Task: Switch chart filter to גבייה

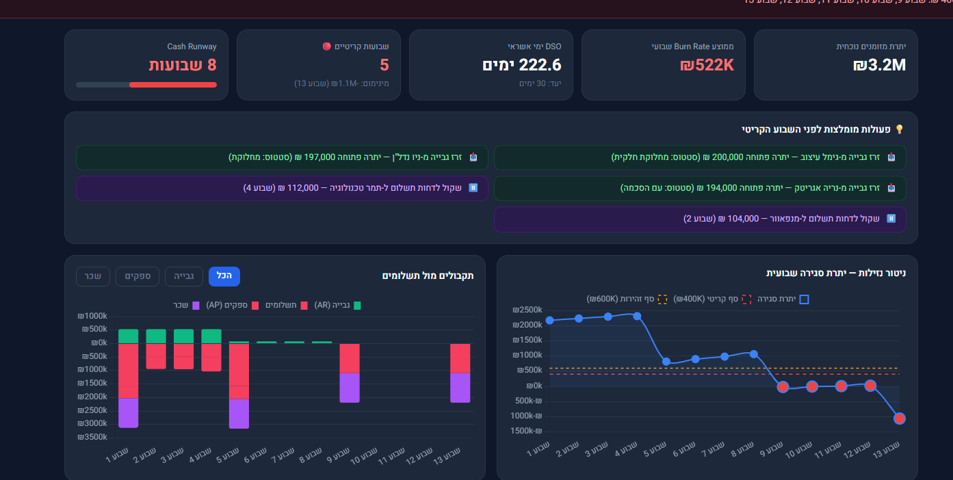Action: 184,276
